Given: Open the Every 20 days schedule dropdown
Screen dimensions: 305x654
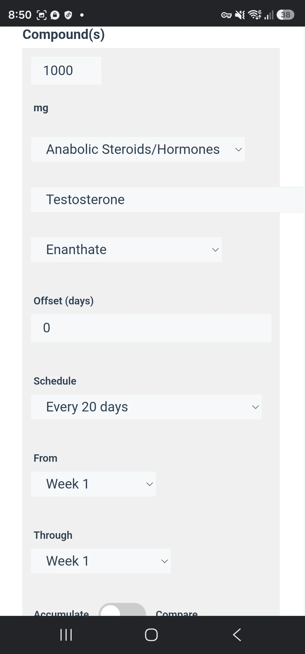Looking at the screenshot, I should point(146,407).
